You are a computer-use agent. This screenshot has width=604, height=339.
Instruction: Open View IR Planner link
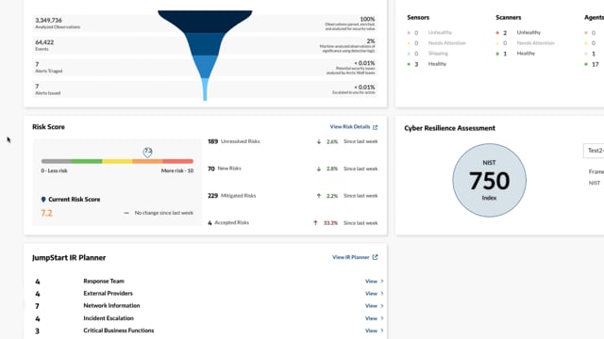(350, 257)
